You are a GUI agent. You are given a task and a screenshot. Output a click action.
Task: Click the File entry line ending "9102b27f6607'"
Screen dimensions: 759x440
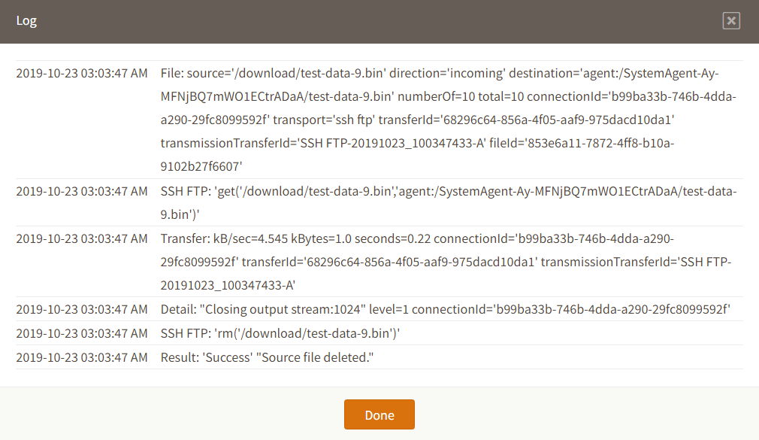pos(201,167)
